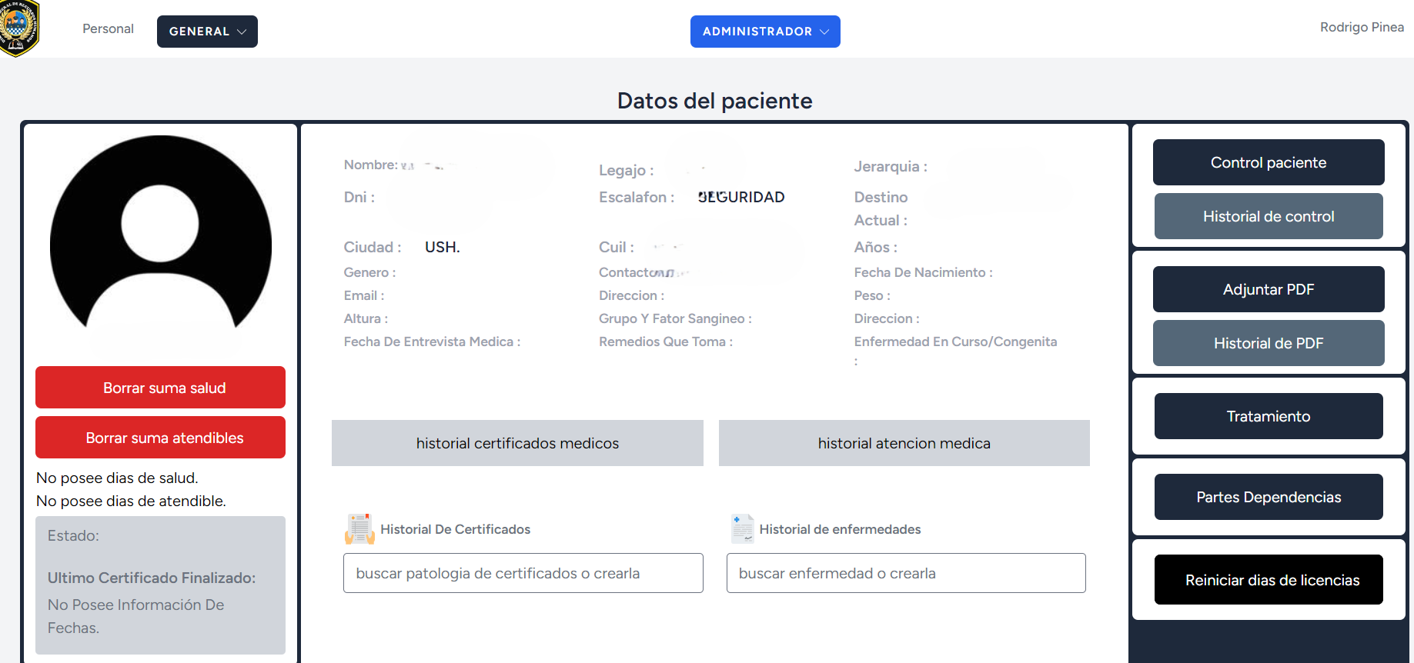Click the Historial De Certificados document icon
This screenshot has width=1414, height=663.
359,529
